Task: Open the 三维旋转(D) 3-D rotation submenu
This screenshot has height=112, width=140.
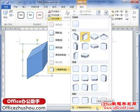Action: click(59, 69)
